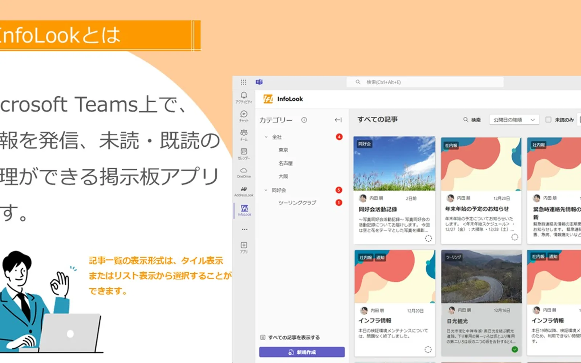Image resolution: width=581 pixels, height=363 pixels.
Task: Collapse the 全社 category tree
Action: coord(266,137)
